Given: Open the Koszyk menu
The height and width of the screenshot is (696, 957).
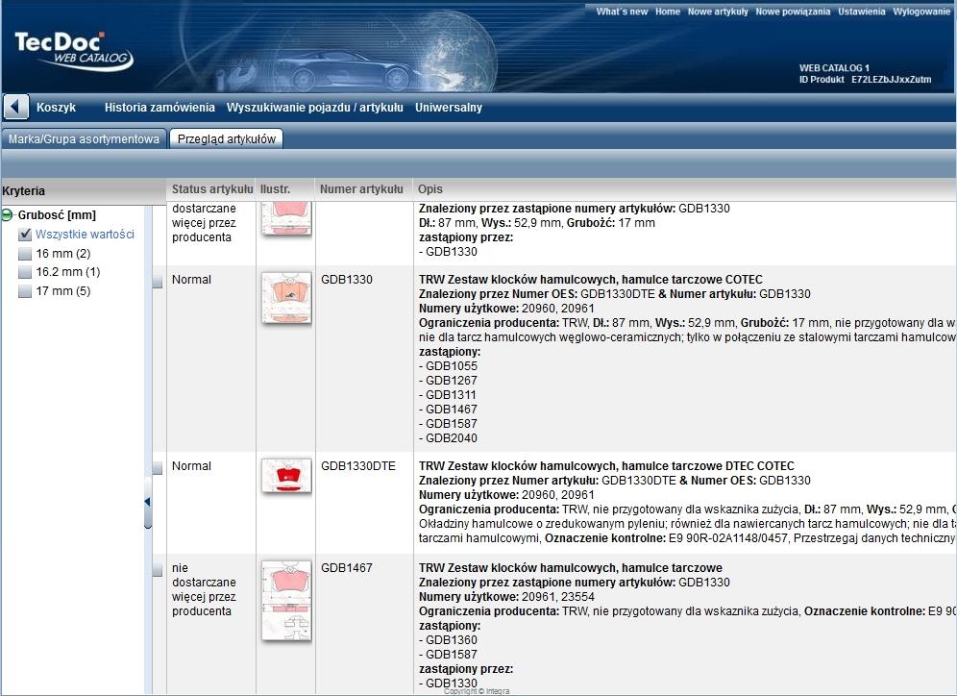Looking at the screenshot, I should pyautogui.click(x=56, y=108).
